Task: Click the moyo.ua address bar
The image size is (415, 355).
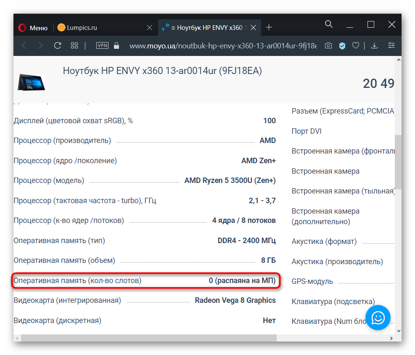Action: (x=223, y=45)
